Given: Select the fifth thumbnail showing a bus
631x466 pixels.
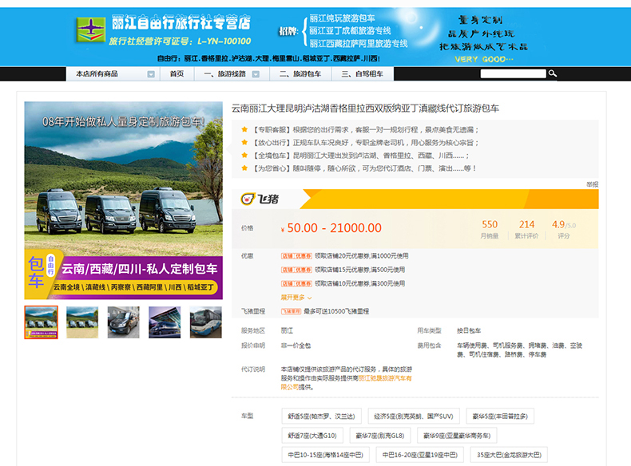Looking at the screenshot, I should pos(205,322).
